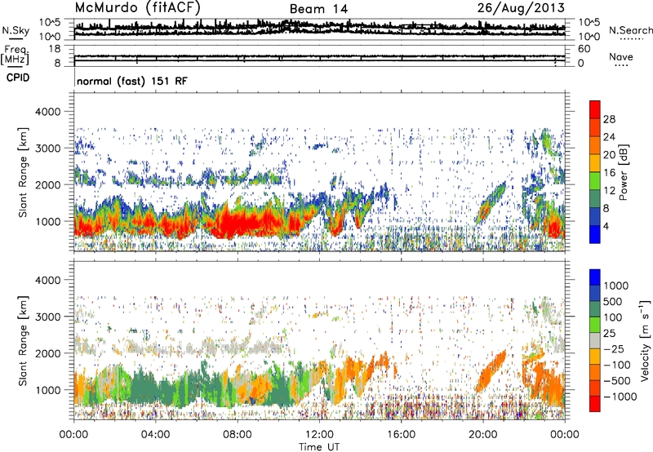Viewport: 653px width, 452px height.
Task: Click the '4000' tick of power panel
Action: click(x=47, y=112)
